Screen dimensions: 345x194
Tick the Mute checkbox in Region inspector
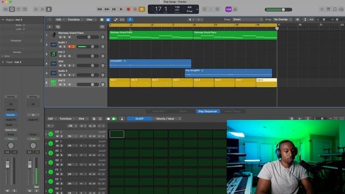tap(24, 25)
